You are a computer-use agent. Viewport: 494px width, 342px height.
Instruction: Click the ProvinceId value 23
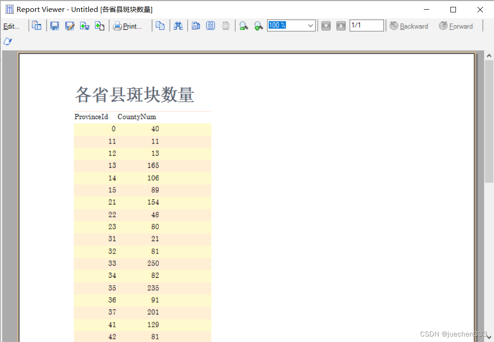(x=112, y=226)
